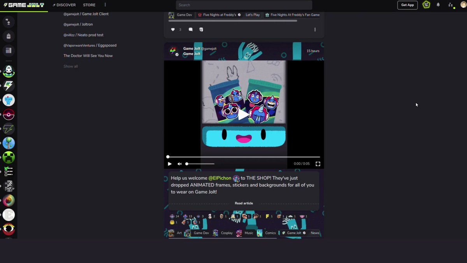Screen dimensions: 467x263
Task: Select the Game Jolt News community tag
Action: 300,233
